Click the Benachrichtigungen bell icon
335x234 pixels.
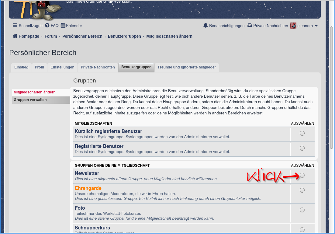point(205,26)
